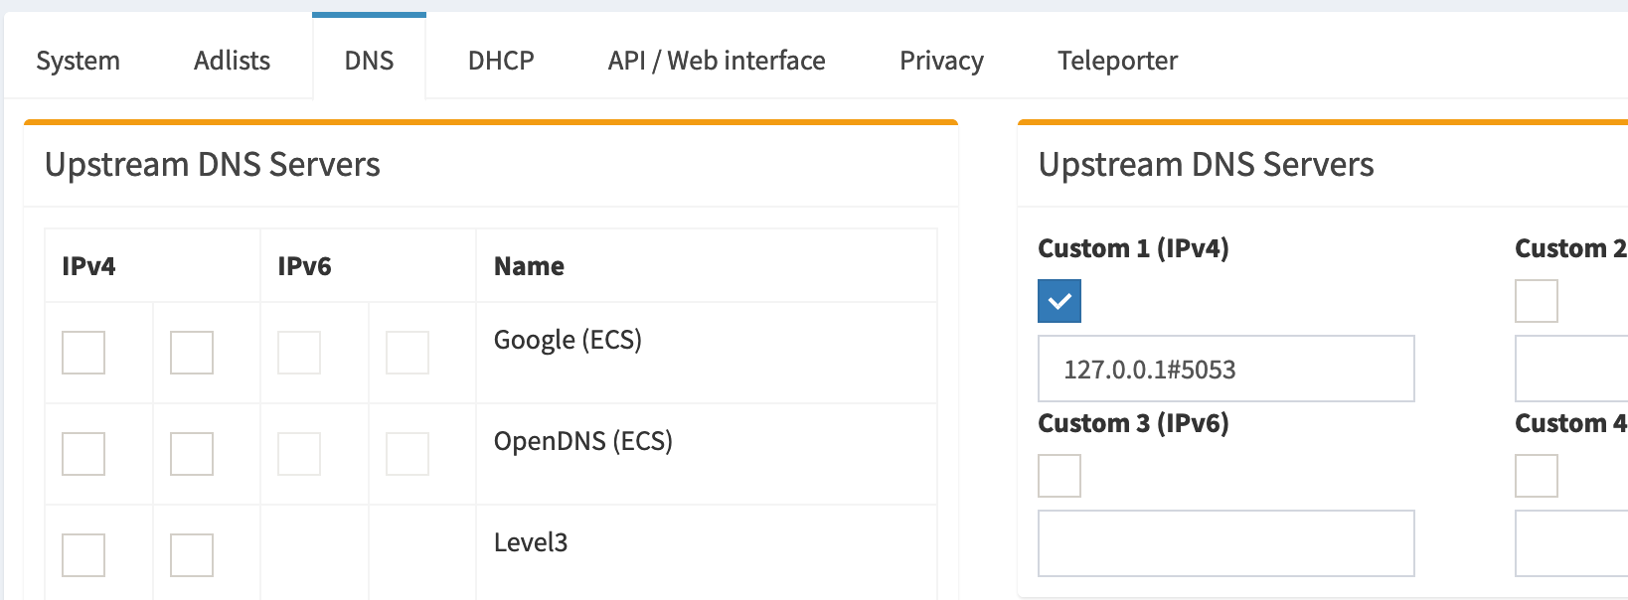Enable first IPv4 checkbox for Google (ECS)

pyautogui.click(x=83, y=353)
